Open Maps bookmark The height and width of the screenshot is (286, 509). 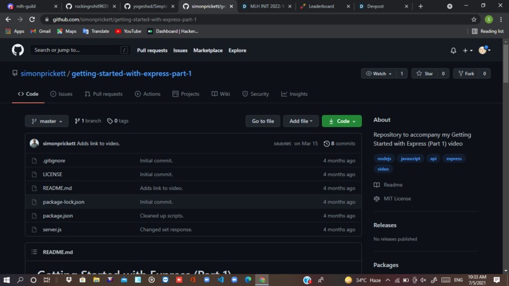click(66, 31)
